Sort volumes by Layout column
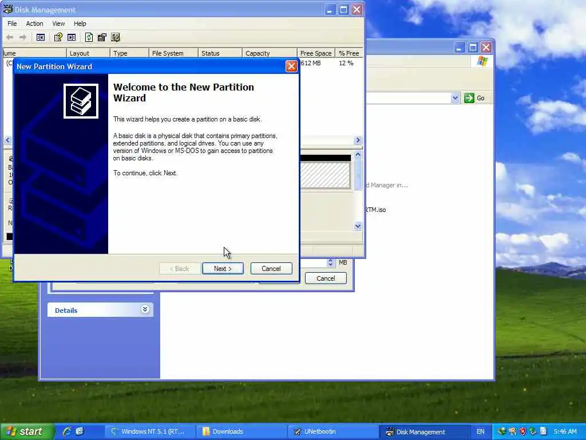Image resolution: width=586 pixels, height=440 pixels. click(88, 53)
